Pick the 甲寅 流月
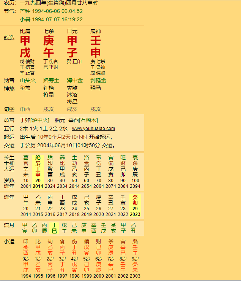The width and height of the screenshot is (241, 281). point(25,228)
